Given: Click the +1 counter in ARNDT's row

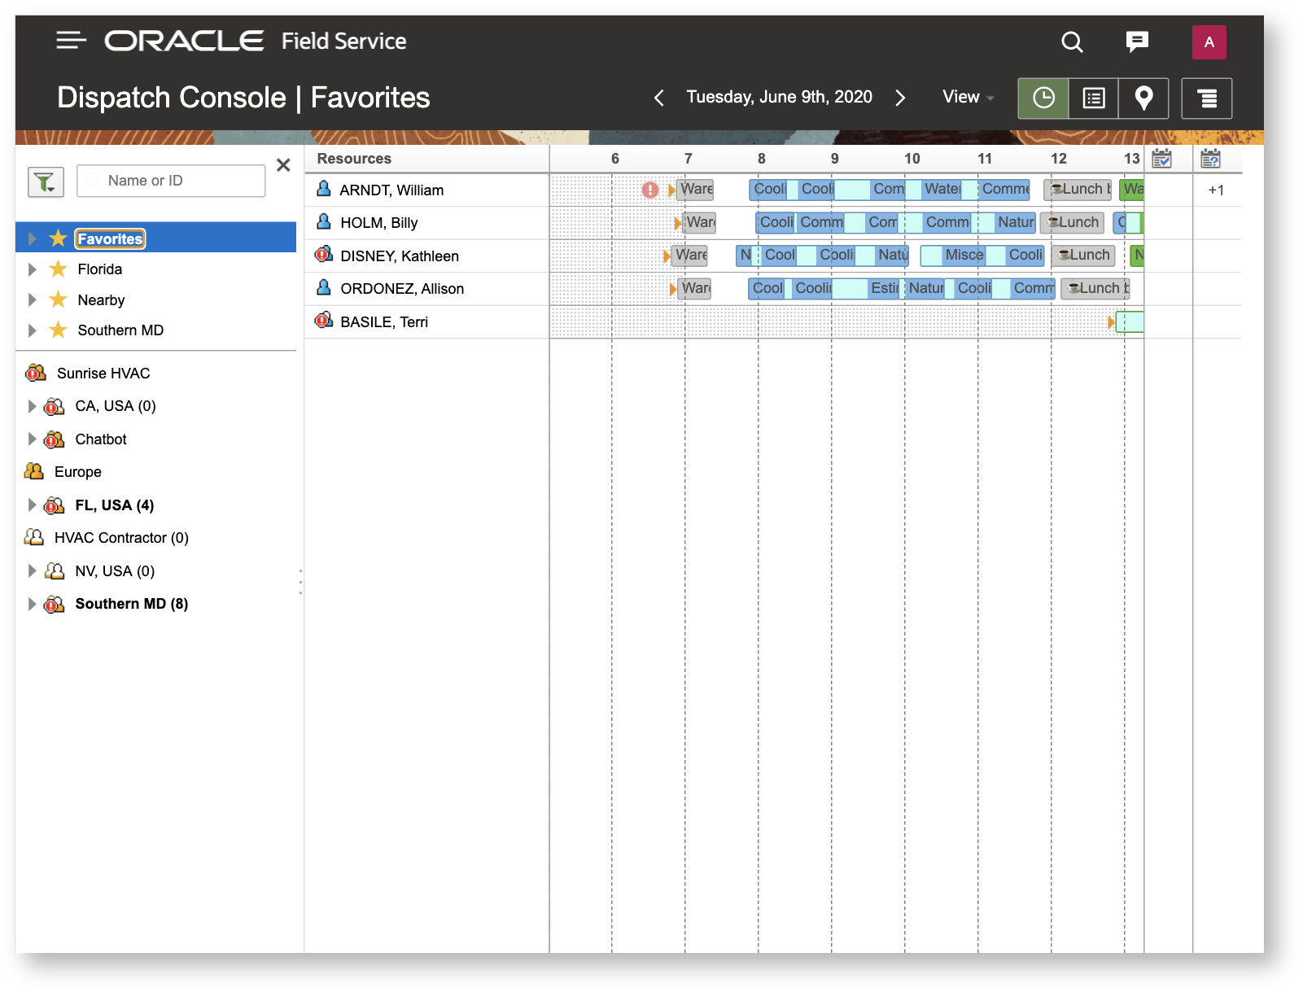Looking at the screenshot, I should (x=1216, y=190).
